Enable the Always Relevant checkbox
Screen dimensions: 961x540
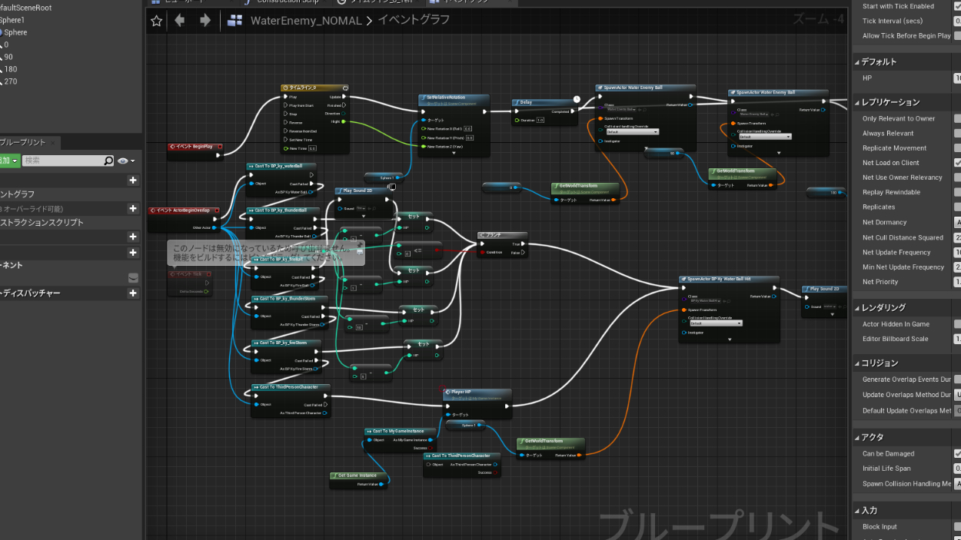(958, 134)
